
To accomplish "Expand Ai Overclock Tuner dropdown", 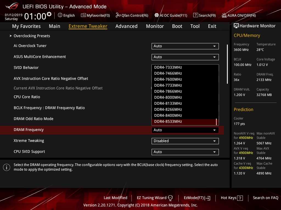I will (x=185, y=46).
